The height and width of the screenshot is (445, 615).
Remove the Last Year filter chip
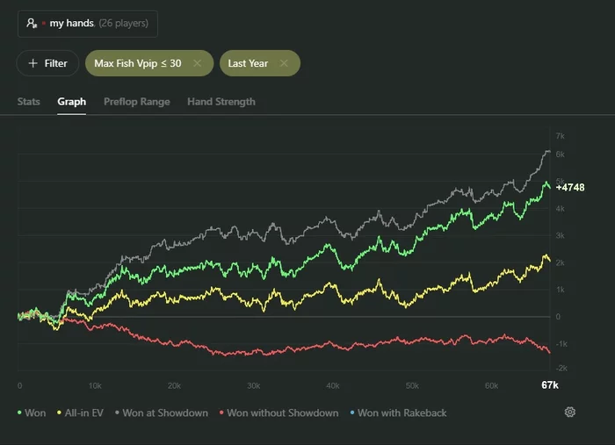pos(284,63)
